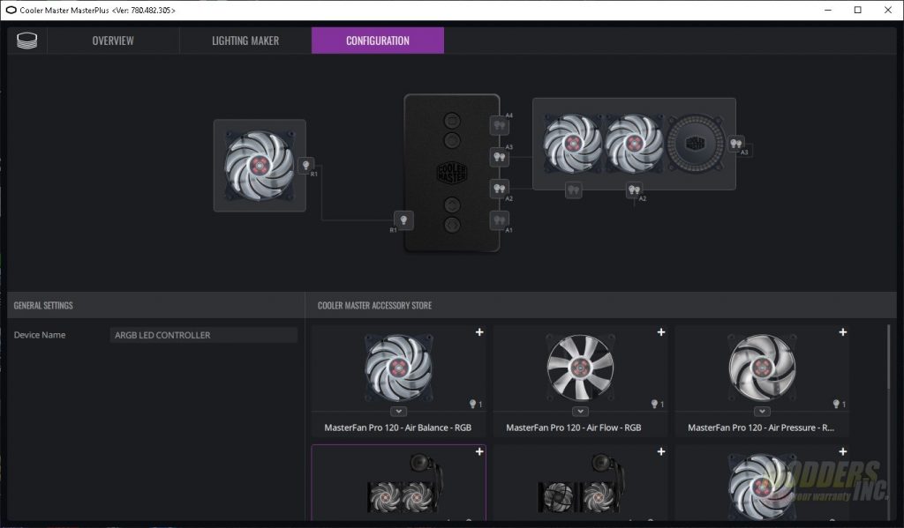Image resolution: width=904 pixels, height=528 pixels.
Task: Click the top square button on controller
Action: [452, 121]
